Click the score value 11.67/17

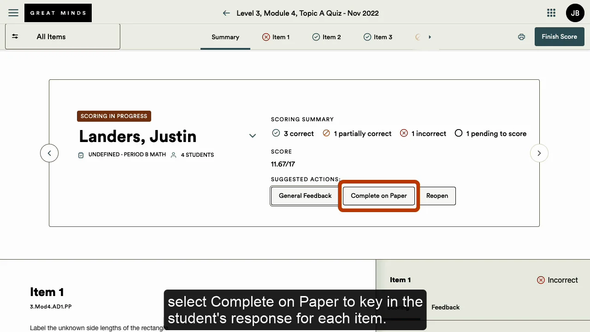(283, 164)
